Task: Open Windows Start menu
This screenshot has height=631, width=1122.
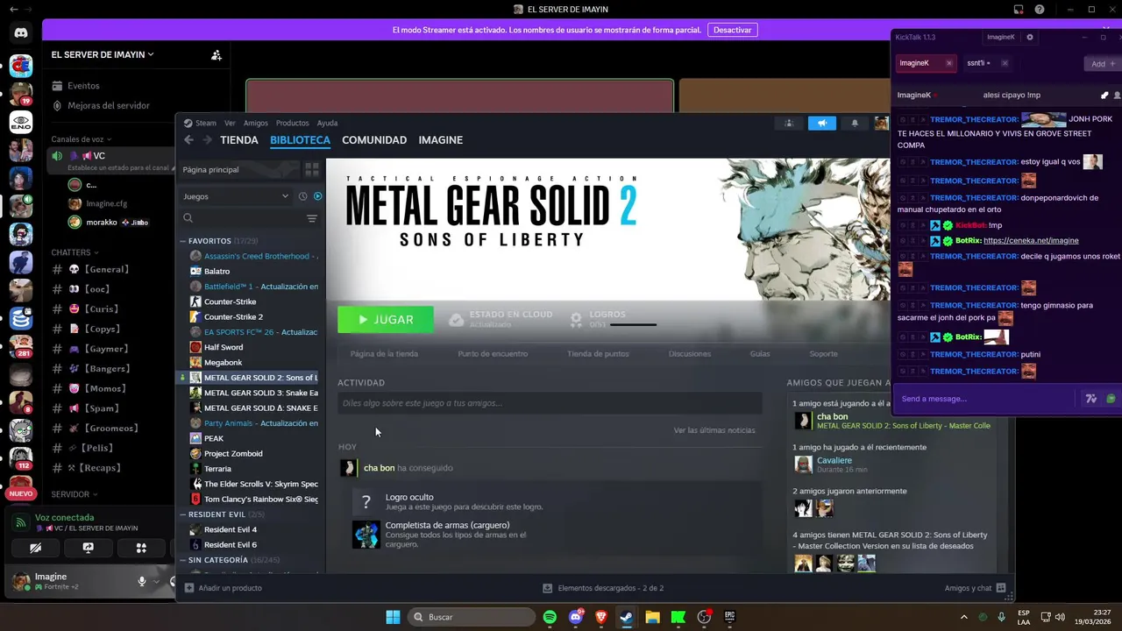Action: 392,617
